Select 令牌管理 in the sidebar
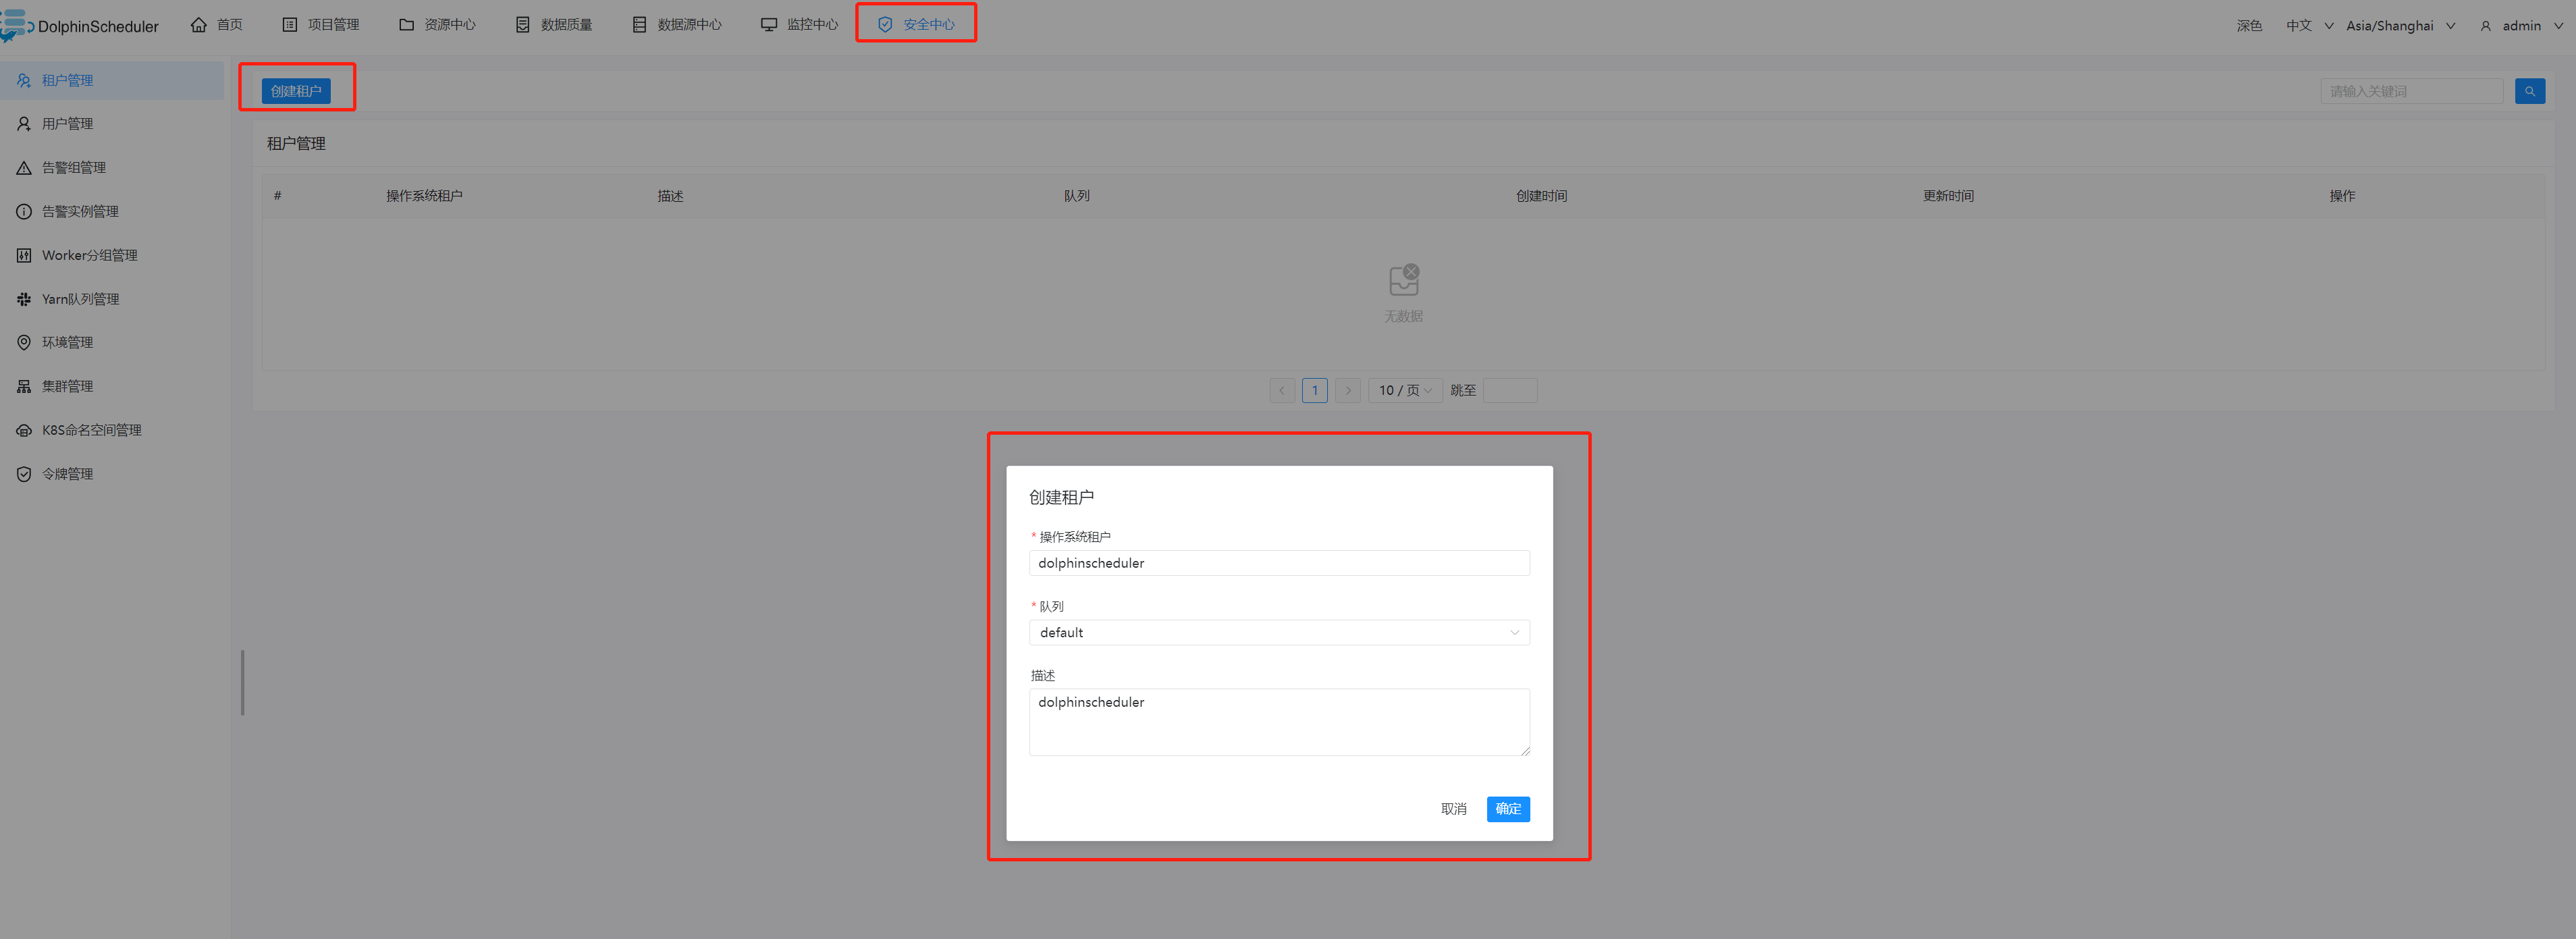 (x=112, y=474)
